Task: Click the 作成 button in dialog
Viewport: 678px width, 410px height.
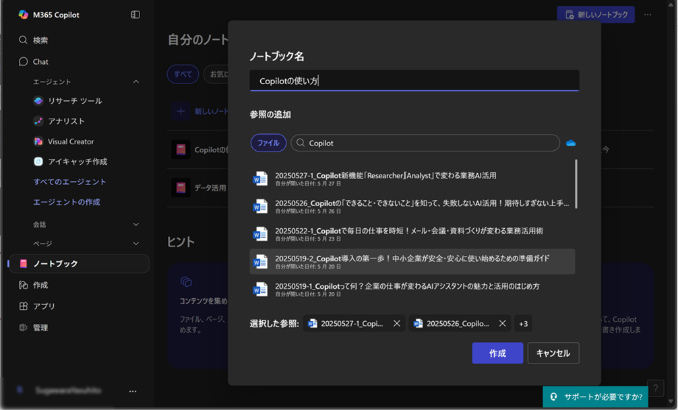Action: pyautogui.click(x=497, y=353)
